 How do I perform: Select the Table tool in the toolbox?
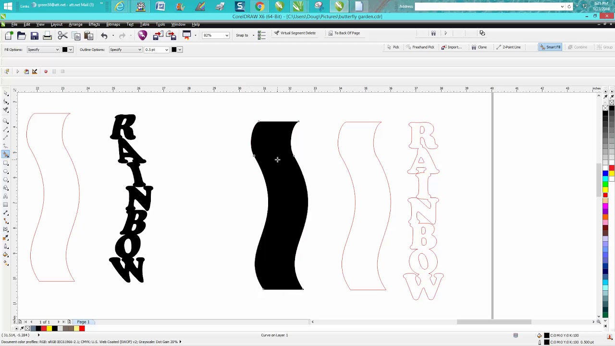(6, 205)
